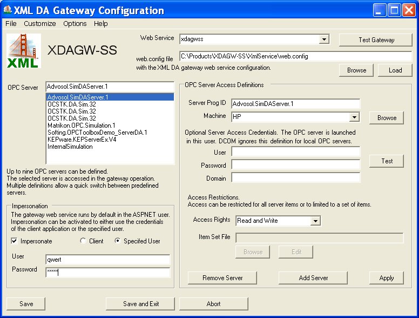The height and width of the screenshot is (318, 419).
Task: Select Advosol.SimDAServer.1 in the server list
Action: click(110, 97)
